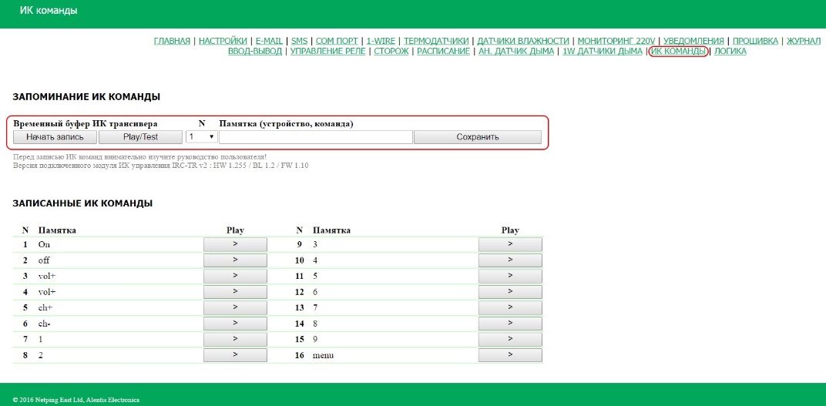
Task: Open the command number N dropdown
Action: (x=200, y=136)
